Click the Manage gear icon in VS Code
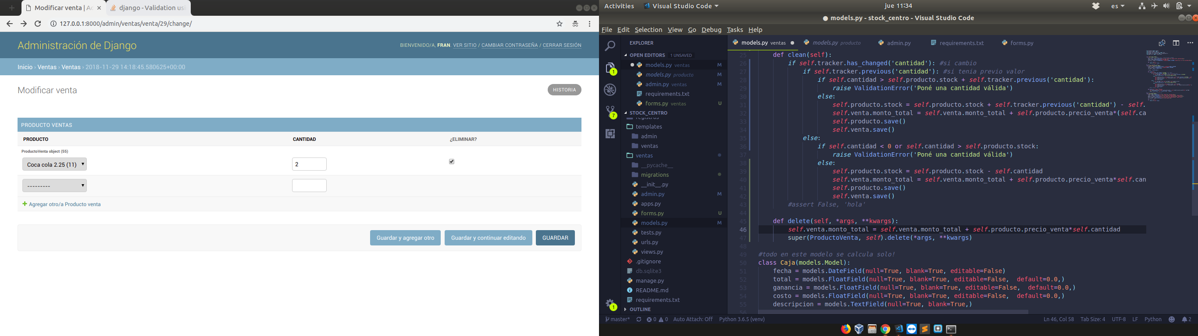Viewport: 1198px width, 336px height. (x=610, y=304)
